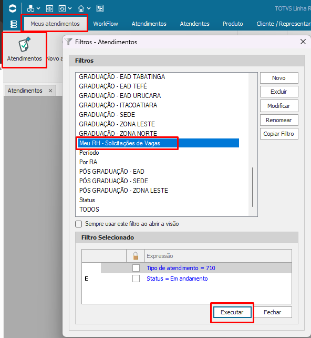Expand the dropdown arrow beside refresh icon
The height and width of the screenshot is (338, 311).
coord(70,8)
